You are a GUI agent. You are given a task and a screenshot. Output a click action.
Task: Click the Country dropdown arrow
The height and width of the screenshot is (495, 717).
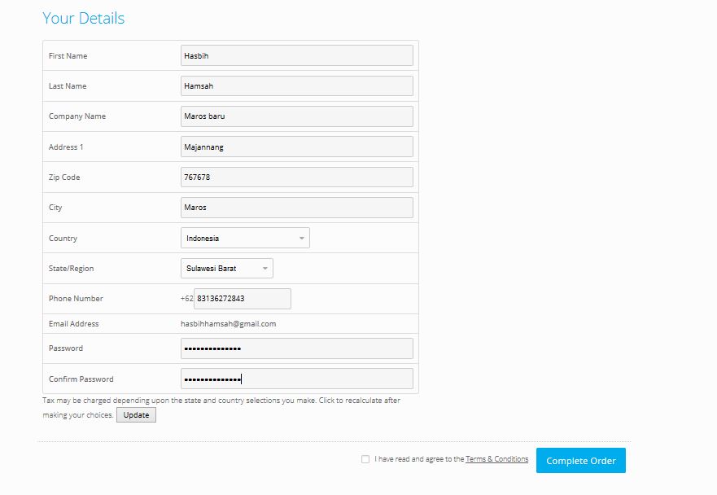coord(301,238)
